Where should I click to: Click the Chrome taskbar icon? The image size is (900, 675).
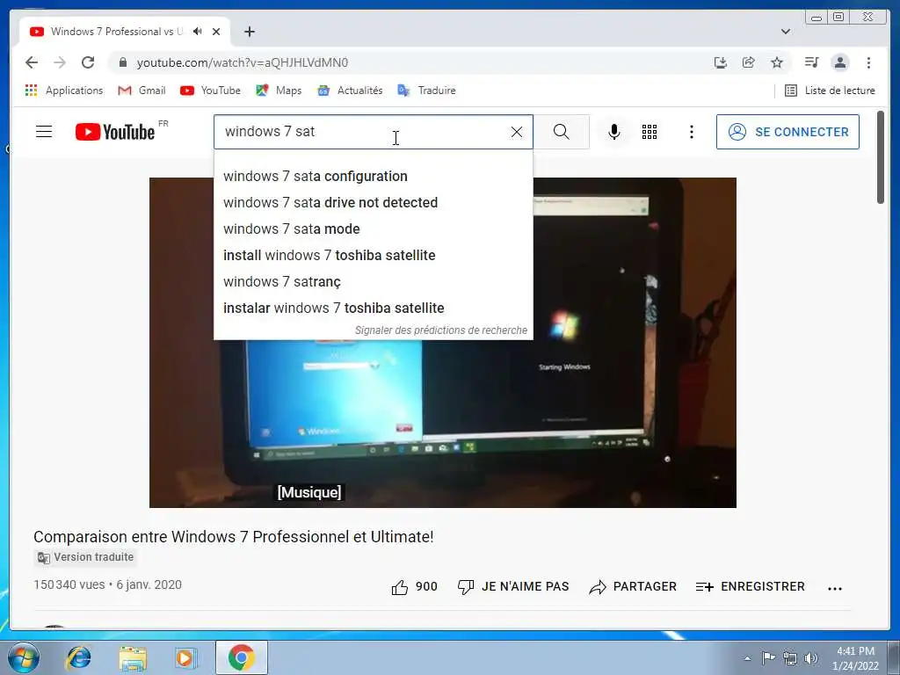coord(241,657)
